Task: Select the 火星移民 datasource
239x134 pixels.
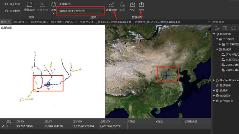Action: 230,60
